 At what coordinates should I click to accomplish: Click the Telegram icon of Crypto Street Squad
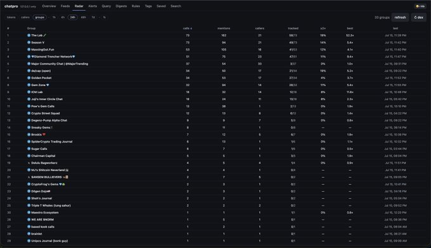coord(29,113)
